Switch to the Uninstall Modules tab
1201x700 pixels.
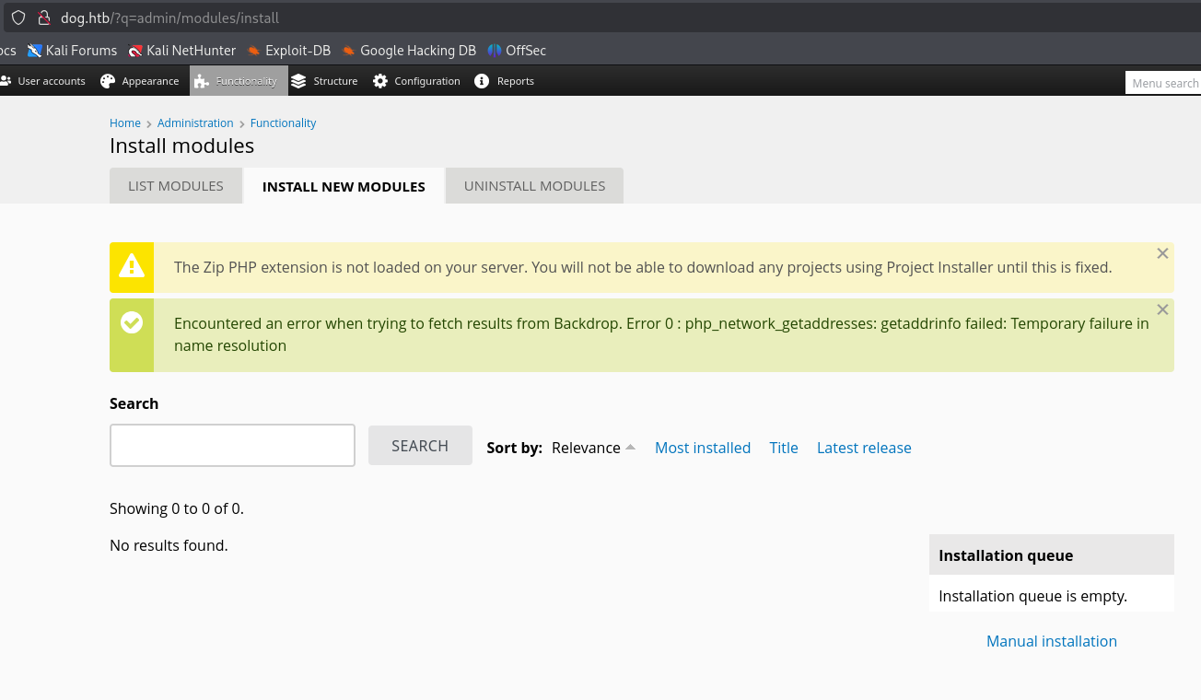534,186
